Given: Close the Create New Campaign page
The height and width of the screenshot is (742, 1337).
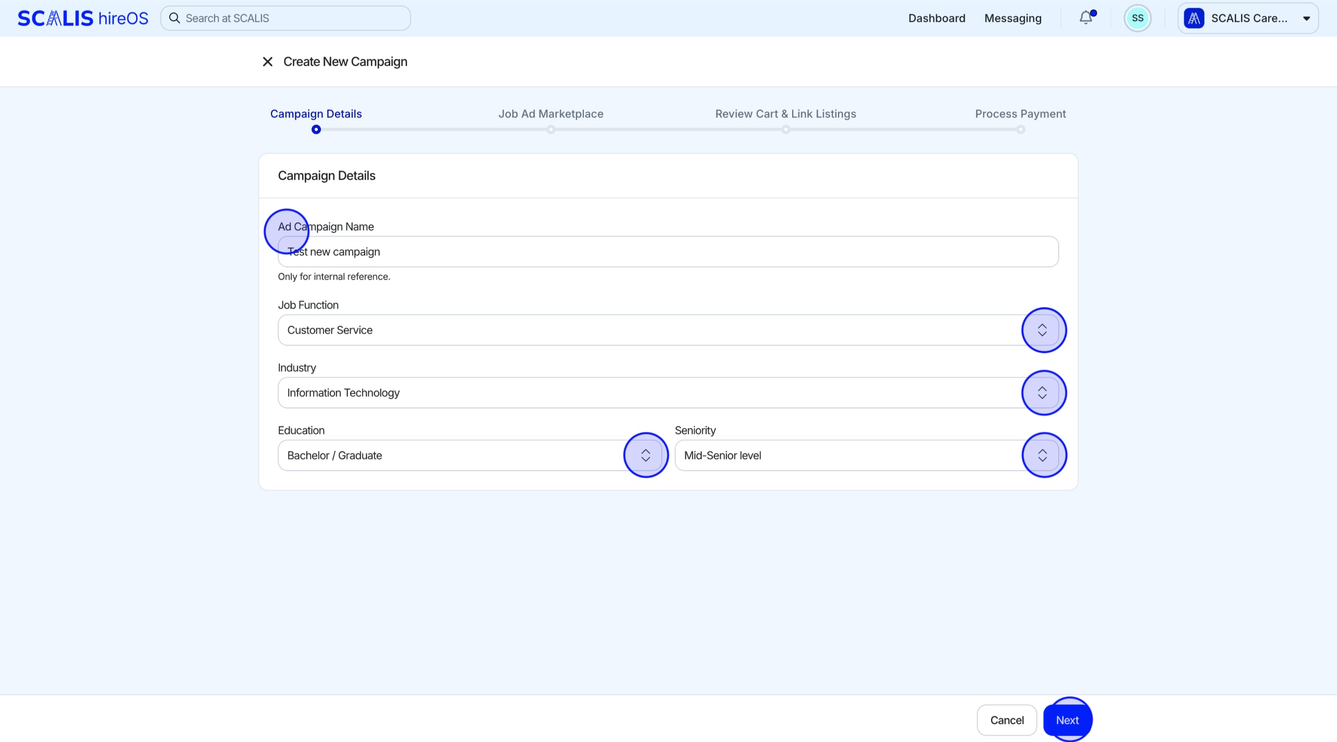Looking at the screenshot, I should [x=268, y=62].
